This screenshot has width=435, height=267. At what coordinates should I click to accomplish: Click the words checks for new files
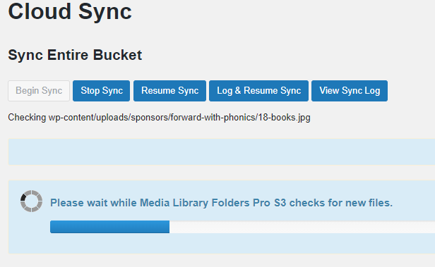tap(341, 203)
